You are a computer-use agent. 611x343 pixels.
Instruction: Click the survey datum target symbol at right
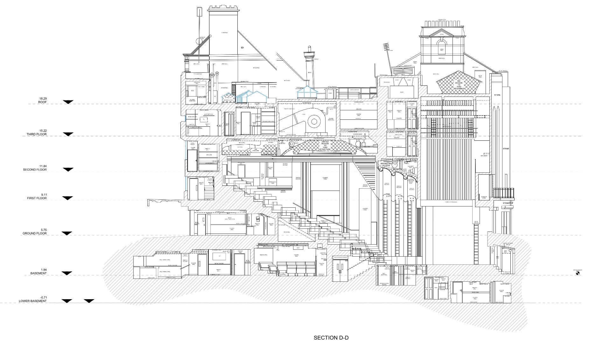coord(578,273)
